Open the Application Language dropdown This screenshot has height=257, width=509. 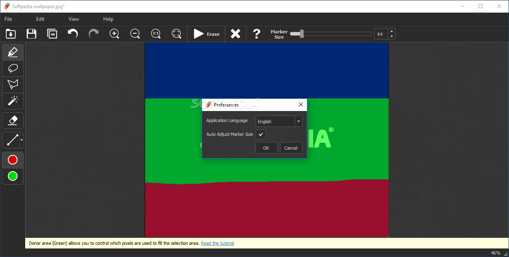(279, 121)
